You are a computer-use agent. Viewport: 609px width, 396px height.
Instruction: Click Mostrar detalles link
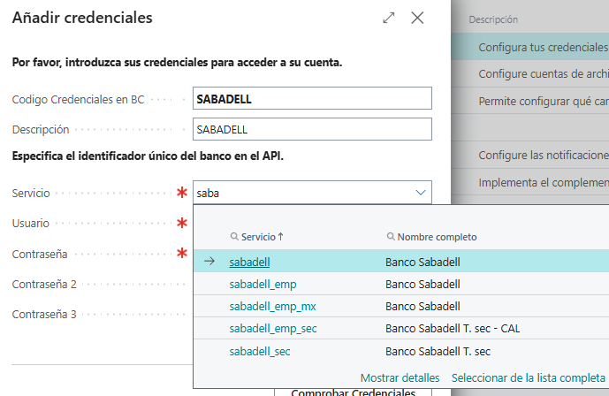[x=400, y=377]
